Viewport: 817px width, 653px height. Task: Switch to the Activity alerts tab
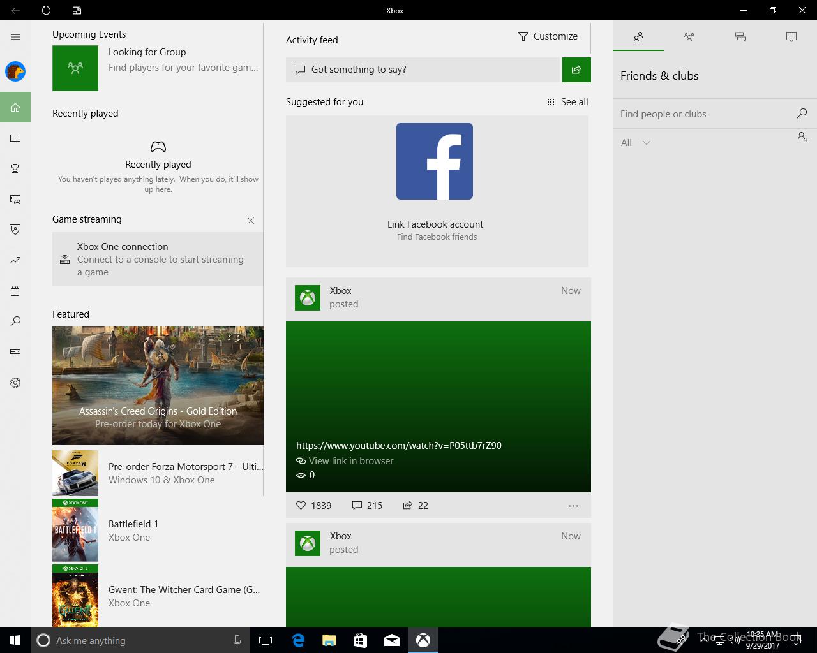click(x=791, y=37)
